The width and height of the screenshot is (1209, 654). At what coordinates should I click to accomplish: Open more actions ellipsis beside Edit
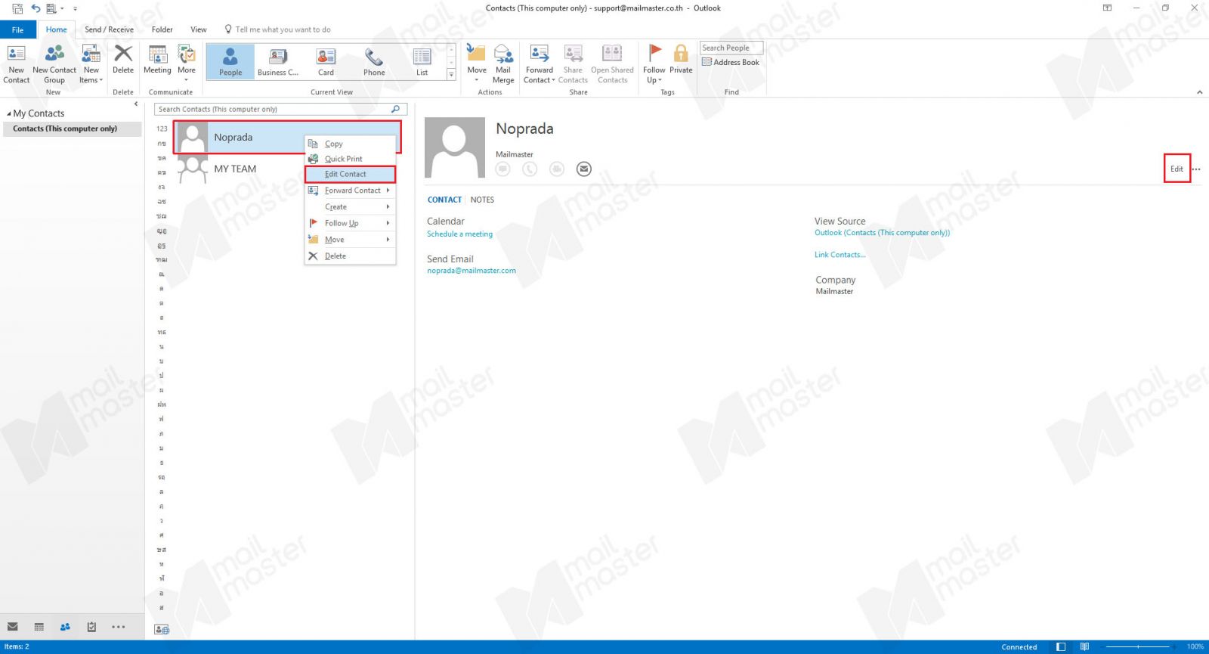[x=1196, y=169]
